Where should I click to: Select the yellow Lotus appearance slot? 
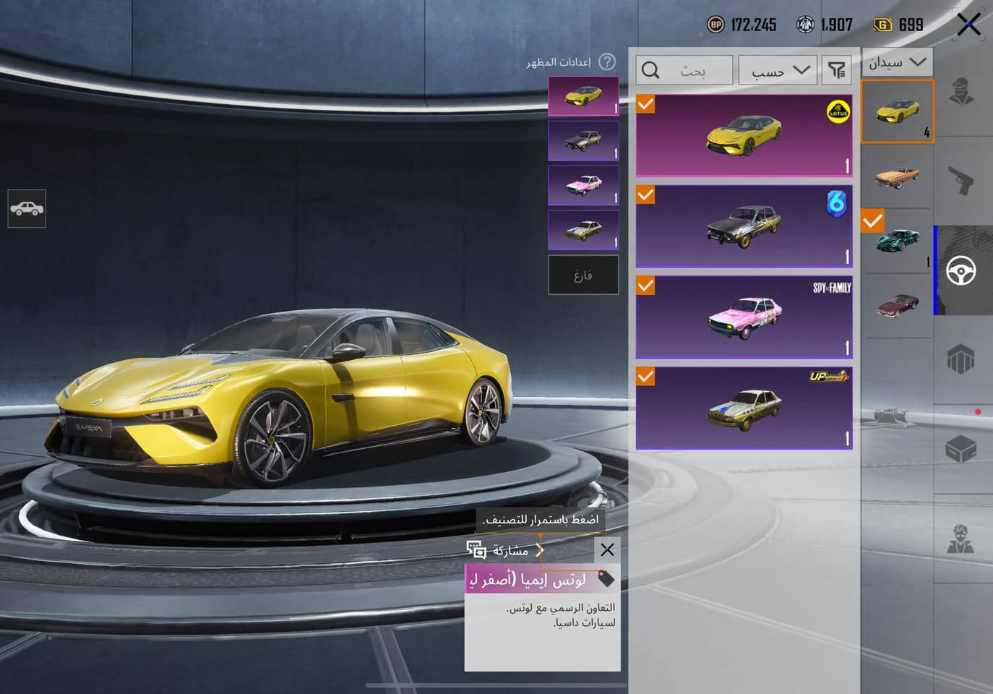(x=583, y=96)
